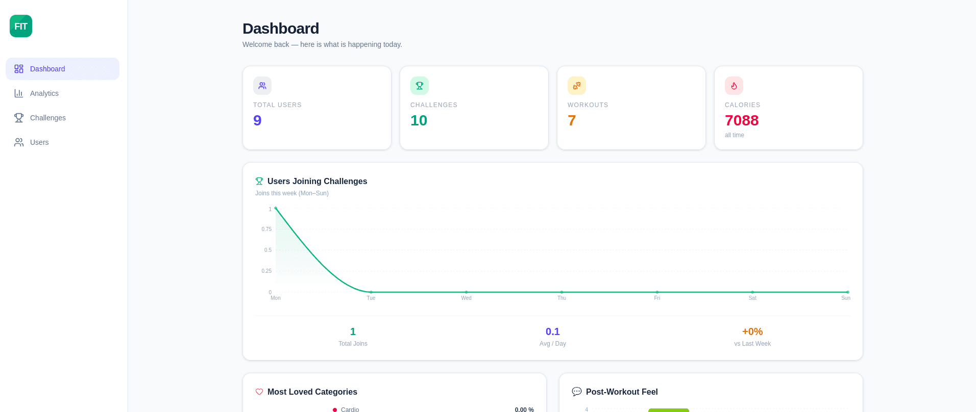
Task: Select the Challenges count 10
Action: pos(419,120)
